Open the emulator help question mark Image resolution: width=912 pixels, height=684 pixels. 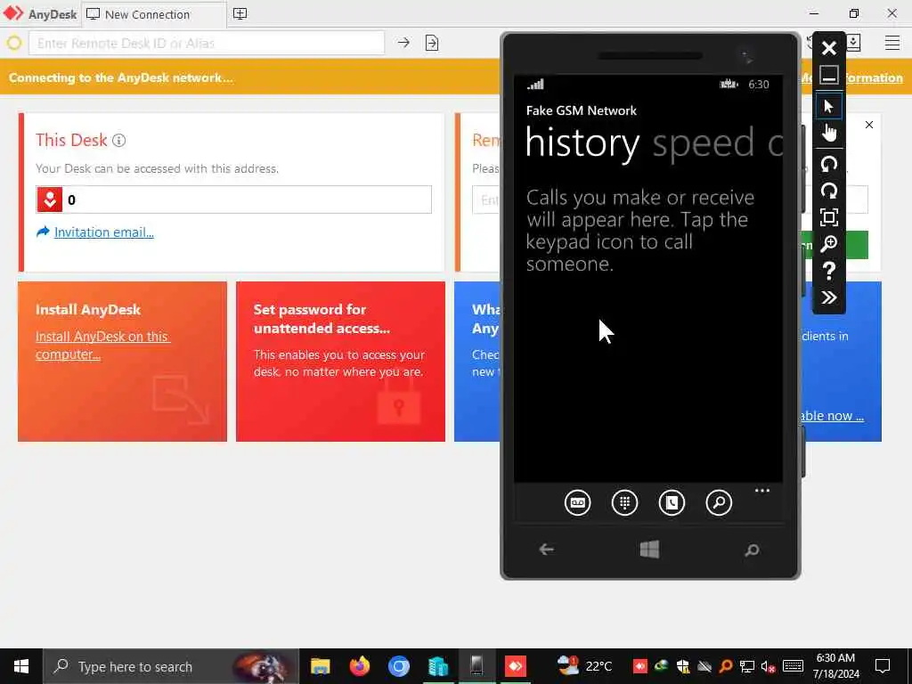(x=829, y=271)
